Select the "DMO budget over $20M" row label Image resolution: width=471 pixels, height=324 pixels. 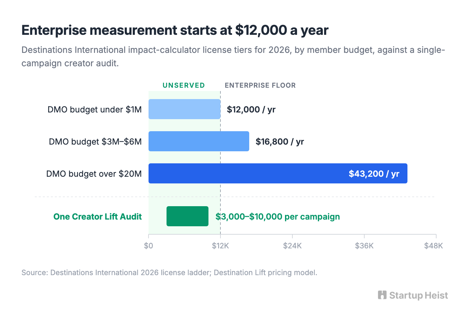(x=94, y=174)
